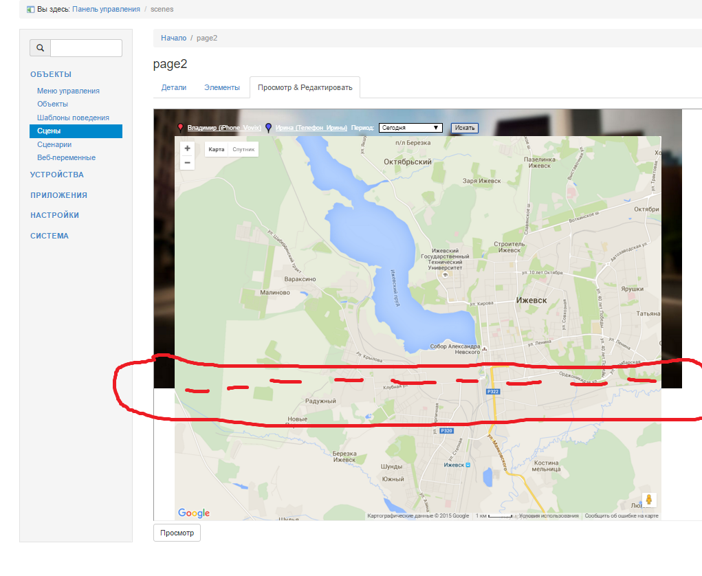This screenshot has height=576, width=702.
Task: Zoom out with the map minus button
Action: pyautogui.click(x=188, y=162)
